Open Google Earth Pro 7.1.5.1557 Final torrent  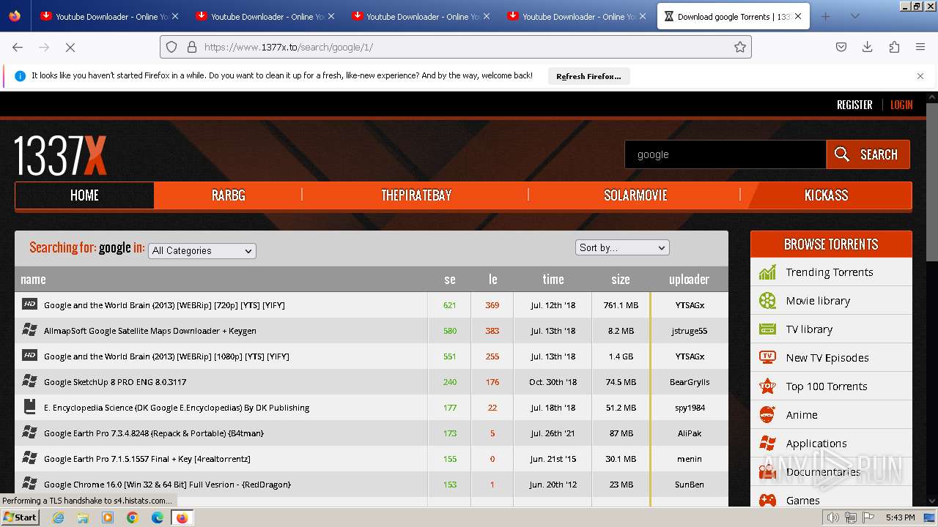pos(147,459)
